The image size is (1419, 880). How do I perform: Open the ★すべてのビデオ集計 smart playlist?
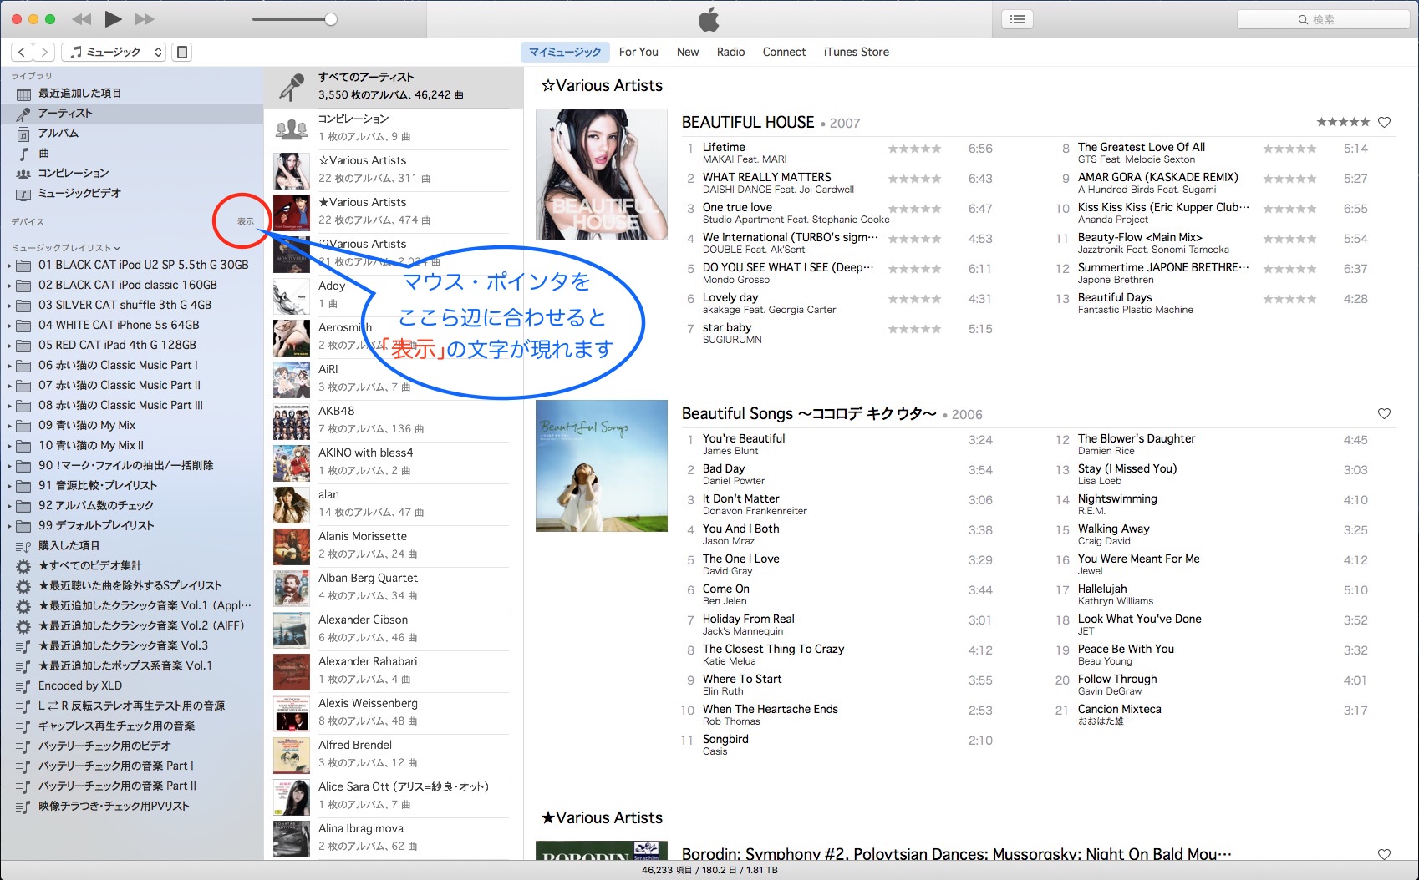[132, 566]
